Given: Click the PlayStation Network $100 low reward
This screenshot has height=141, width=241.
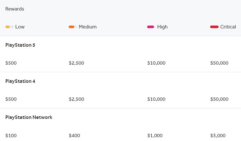Looking at the screenshot, I should tap(11, 136).
